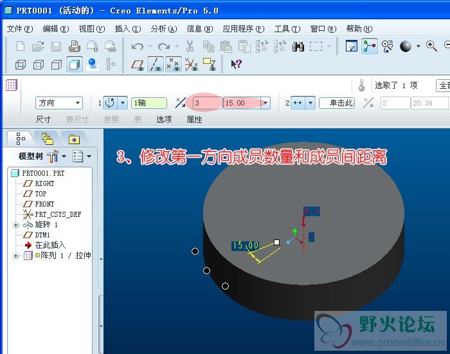This screenshot has height=354, width=450.
Task: Click the Redo arrow
Action: tap(164, 46)
